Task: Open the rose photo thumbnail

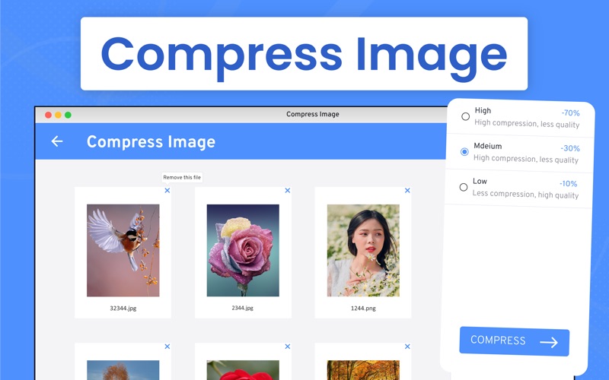Action: coord(243,251)
